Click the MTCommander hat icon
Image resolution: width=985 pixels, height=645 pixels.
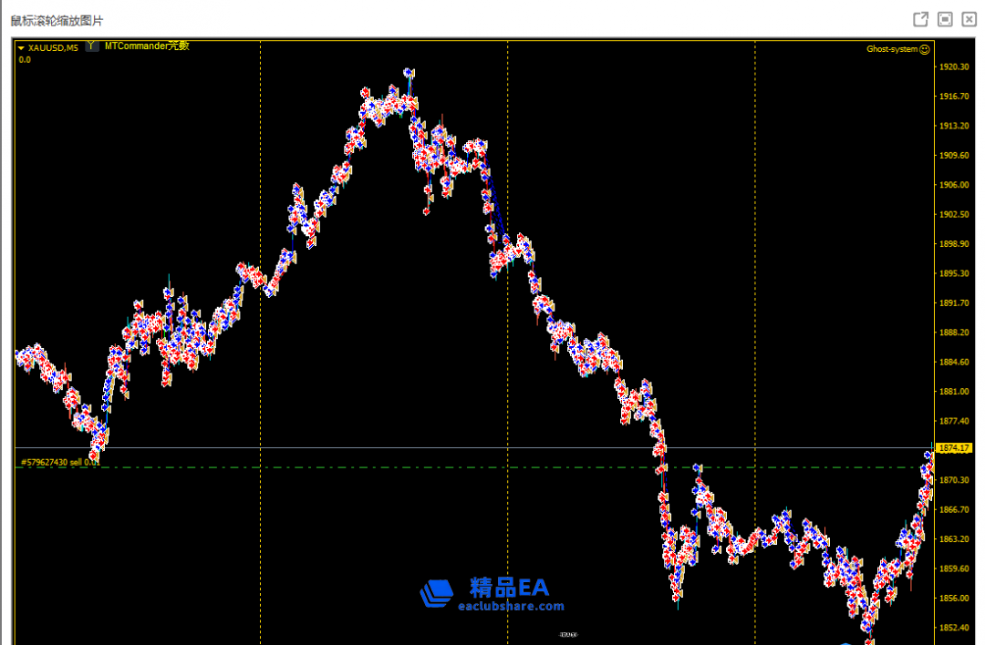[x=92, y=46]
